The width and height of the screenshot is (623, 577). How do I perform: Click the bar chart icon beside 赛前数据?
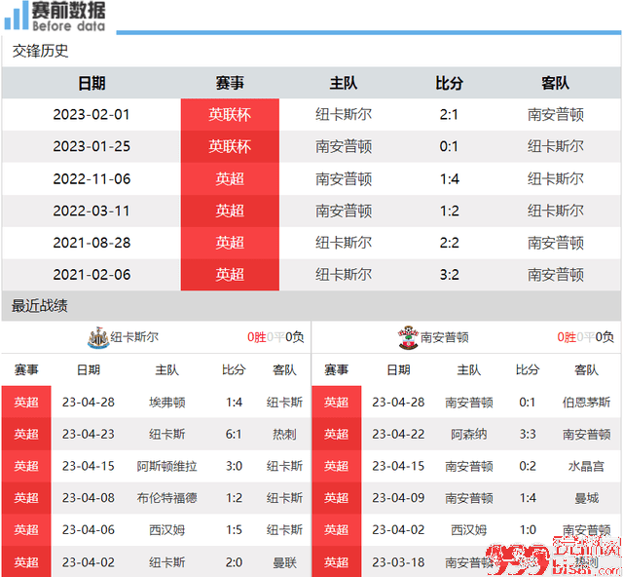(17, 16)
